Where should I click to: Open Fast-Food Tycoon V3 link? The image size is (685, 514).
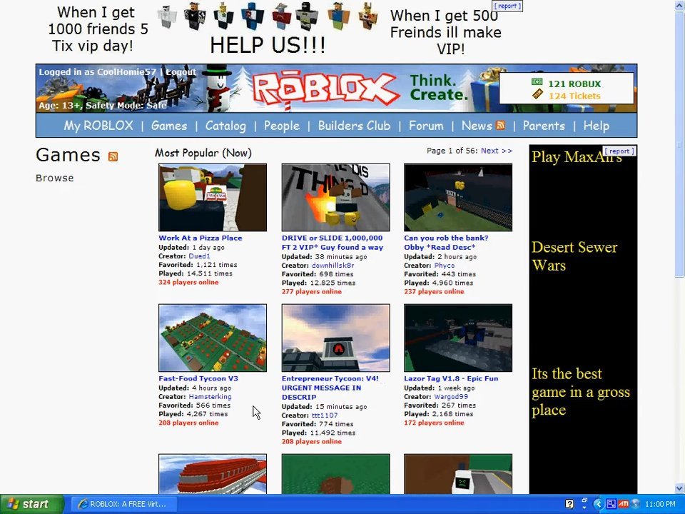tap(198, 378)
